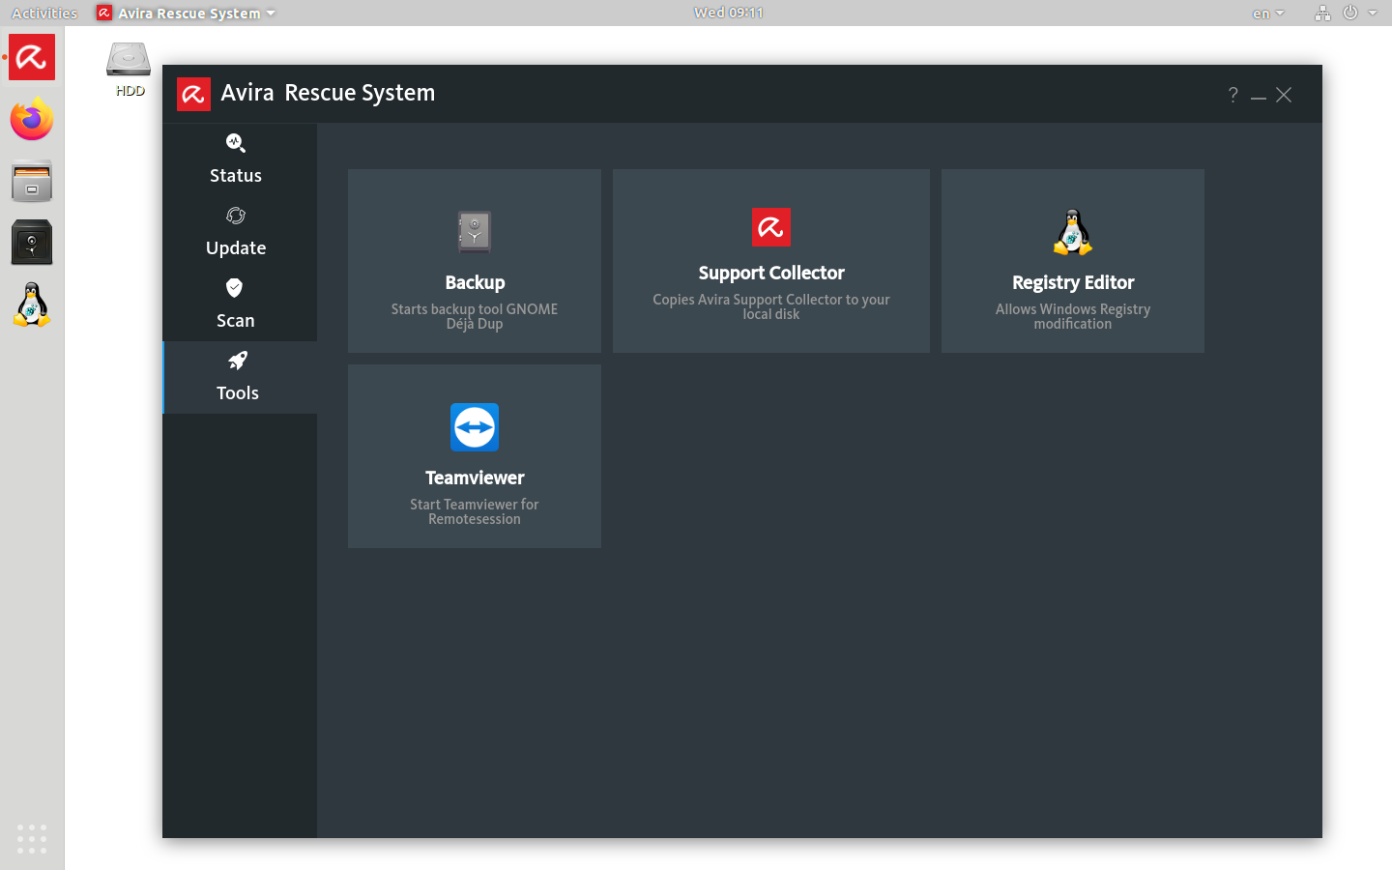Click the Backup safe icon
The height and width of the screenshot is (870, 1392).
coord(475,232)
